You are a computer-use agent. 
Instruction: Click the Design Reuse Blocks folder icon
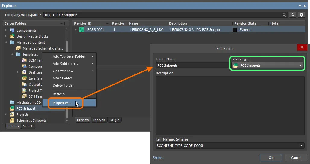[12, 36]
